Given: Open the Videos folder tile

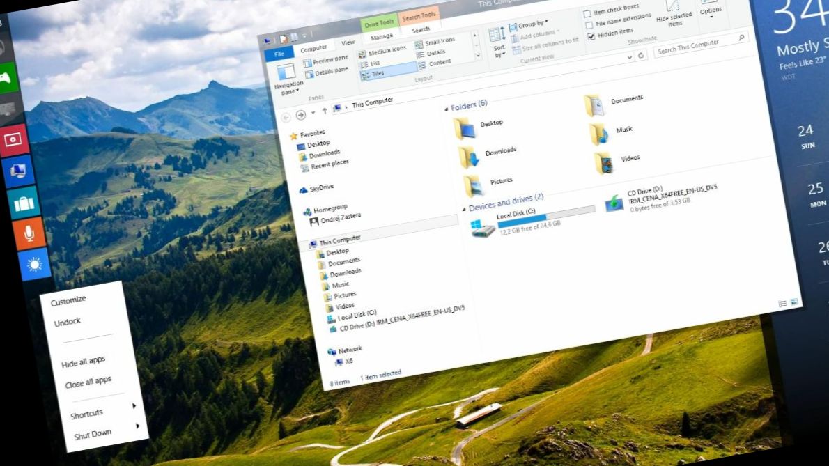Looking at the screenshot, I should pos(617,162).
